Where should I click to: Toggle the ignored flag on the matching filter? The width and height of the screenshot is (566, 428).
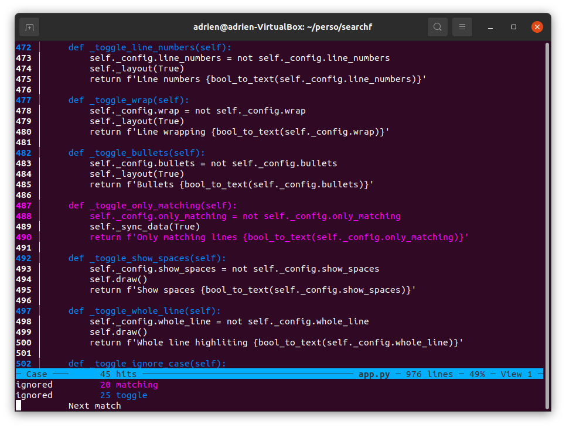33,384
